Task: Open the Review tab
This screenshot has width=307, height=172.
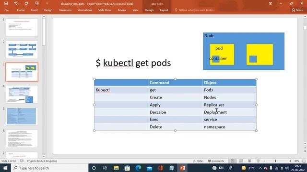Action: pyautogui.click(x=122, y=10)
